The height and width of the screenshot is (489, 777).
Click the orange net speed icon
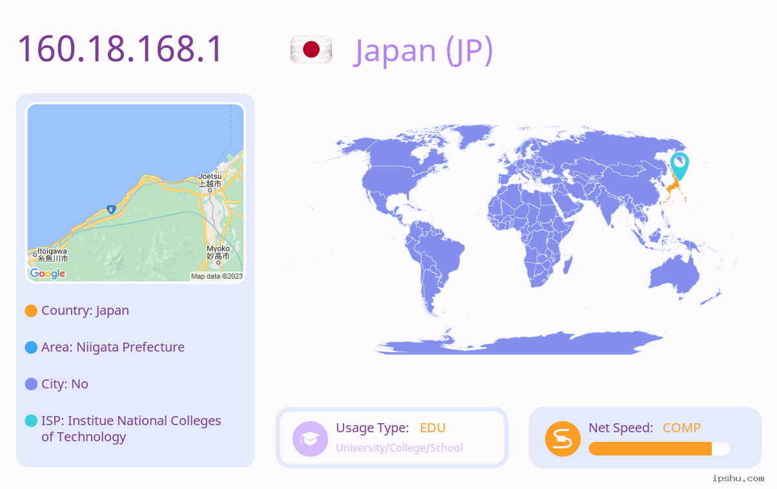563,439
